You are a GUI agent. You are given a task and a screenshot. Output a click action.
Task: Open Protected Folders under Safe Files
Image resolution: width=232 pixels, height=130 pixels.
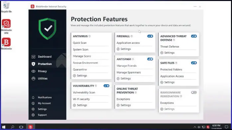point(171,70)
